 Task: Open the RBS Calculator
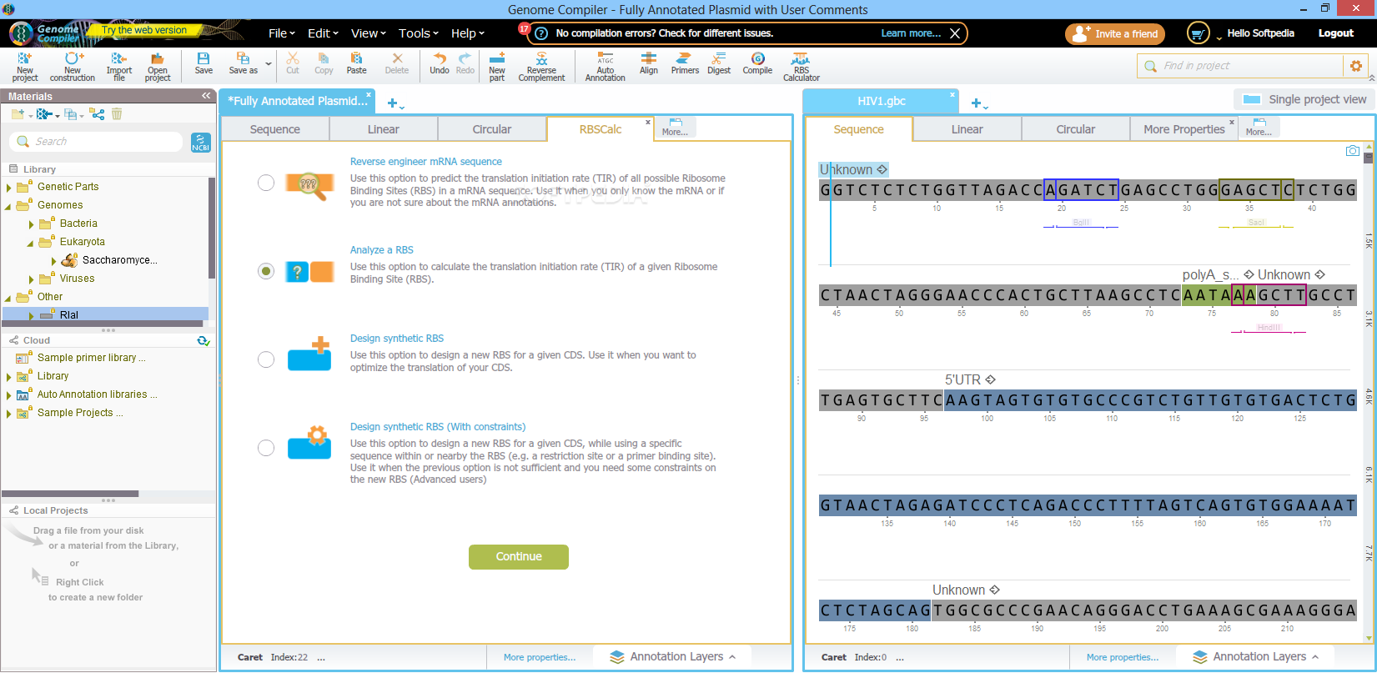(x=801, y=66)
